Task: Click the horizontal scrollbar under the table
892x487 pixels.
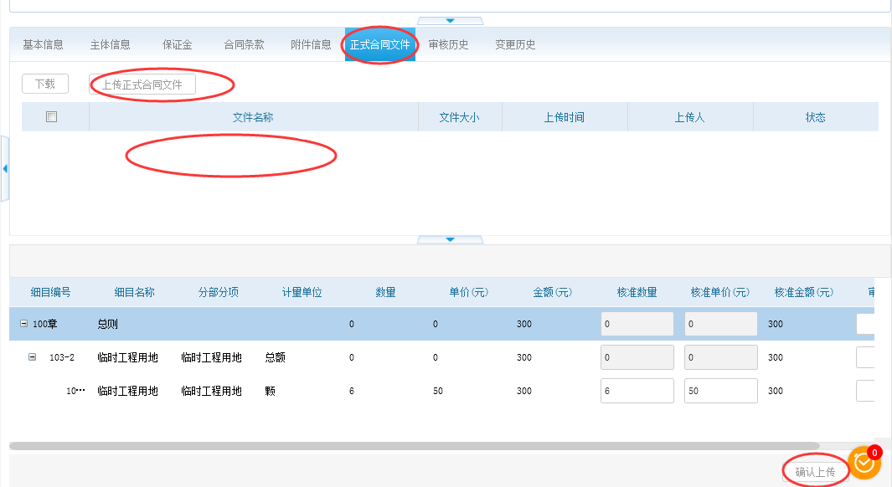Action: point(415,446)
